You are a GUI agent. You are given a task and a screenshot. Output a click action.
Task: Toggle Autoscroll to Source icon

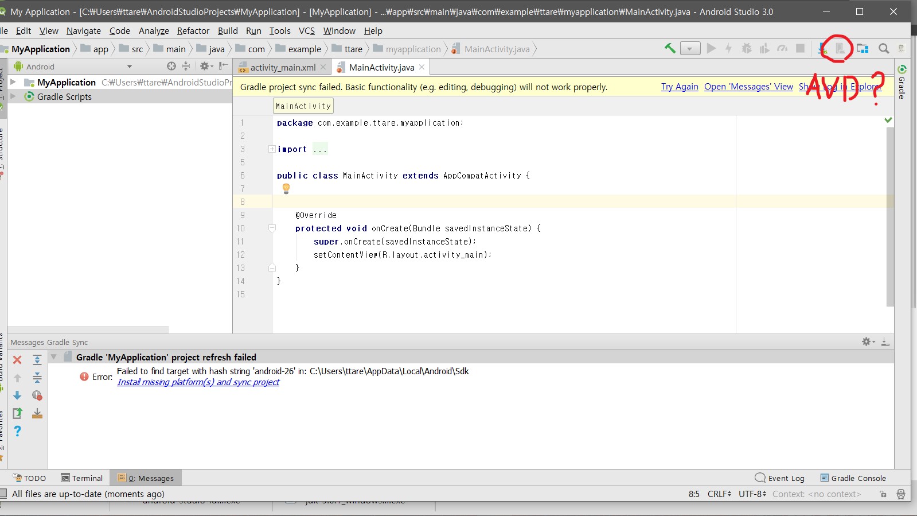coord(37,413)
